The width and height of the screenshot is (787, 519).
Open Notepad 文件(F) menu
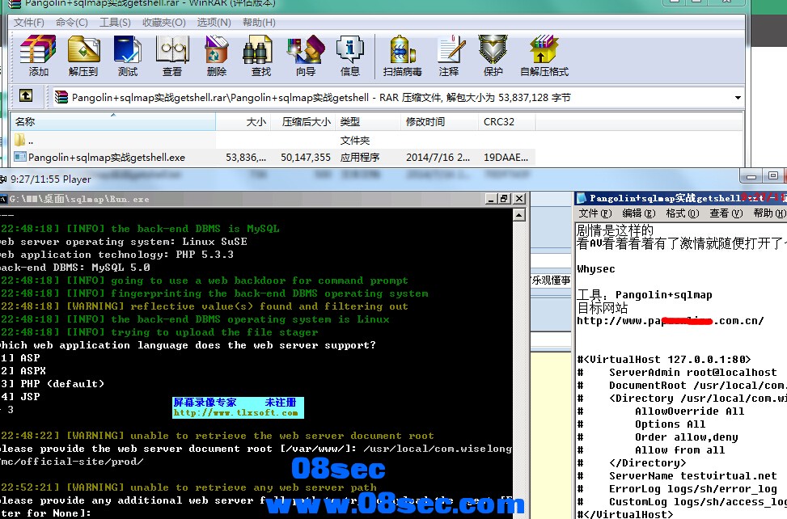click(x=594, y=213)
